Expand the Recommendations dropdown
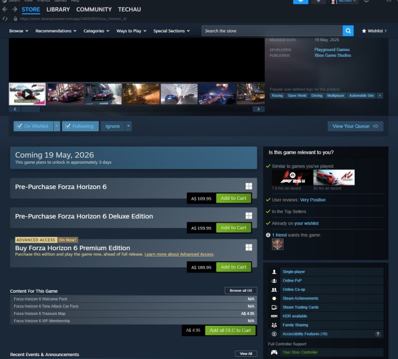This screenshot has height=359, width=398. [x=56, y=31]
